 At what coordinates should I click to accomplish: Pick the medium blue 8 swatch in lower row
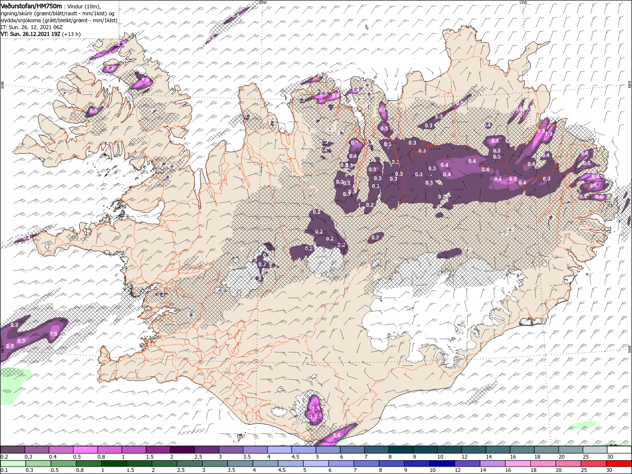391,464
